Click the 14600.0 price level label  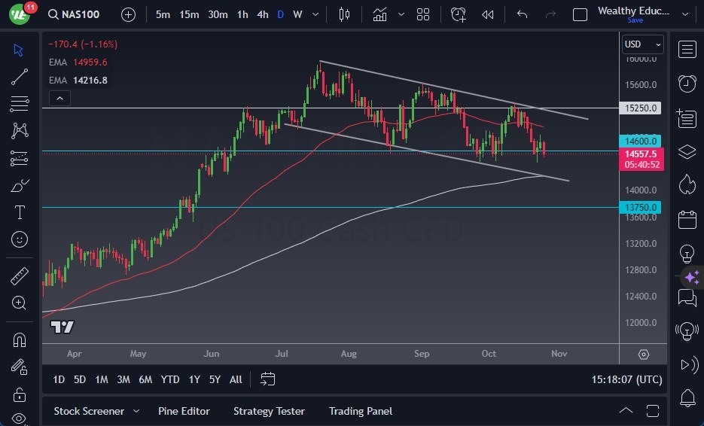point(642,141)
